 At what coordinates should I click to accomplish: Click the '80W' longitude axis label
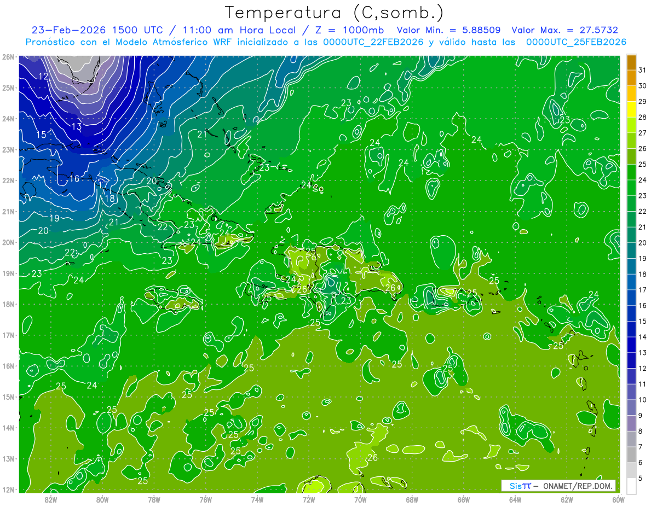pyautogui.click(x=102, y=499)
